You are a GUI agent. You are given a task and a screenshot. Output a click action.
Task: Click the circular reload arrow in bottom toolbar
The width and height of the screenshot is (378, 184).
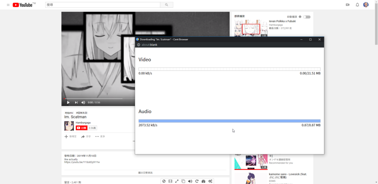pyautogui.click(x=197, y=181)
